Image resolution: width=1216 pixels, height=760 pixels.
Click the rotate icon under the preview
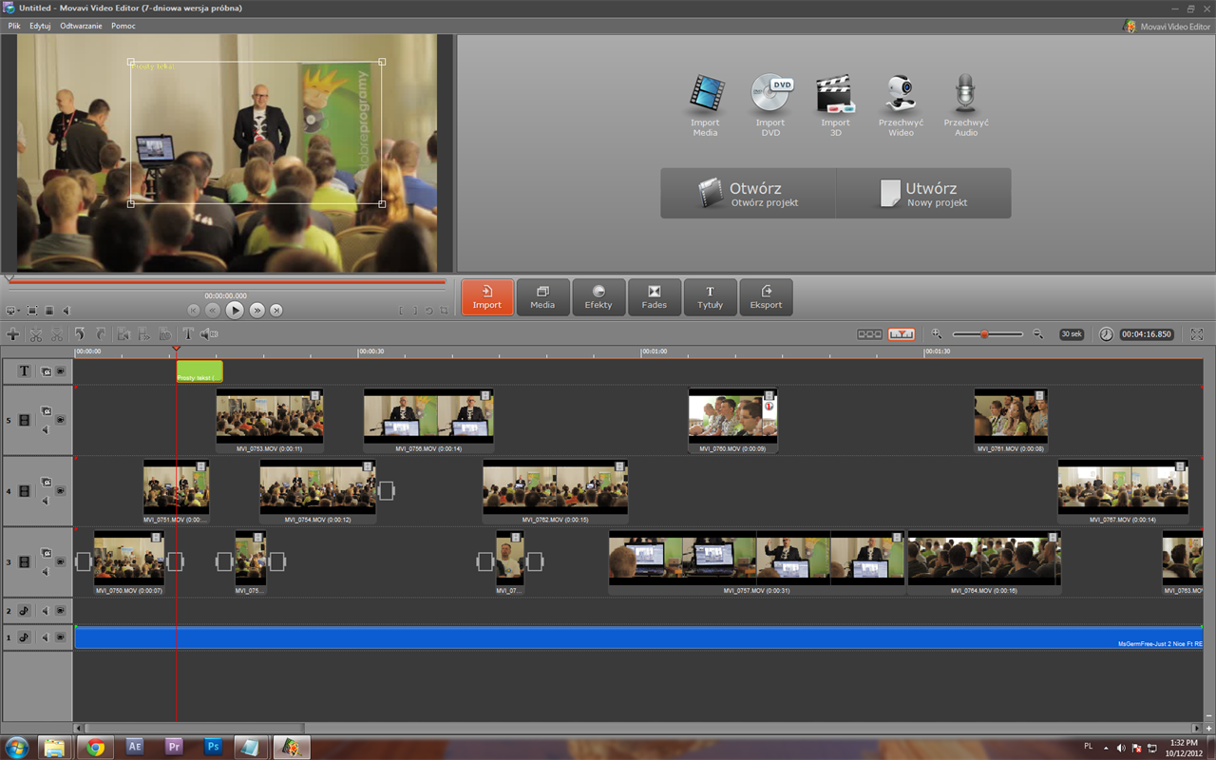coord(429,311)
